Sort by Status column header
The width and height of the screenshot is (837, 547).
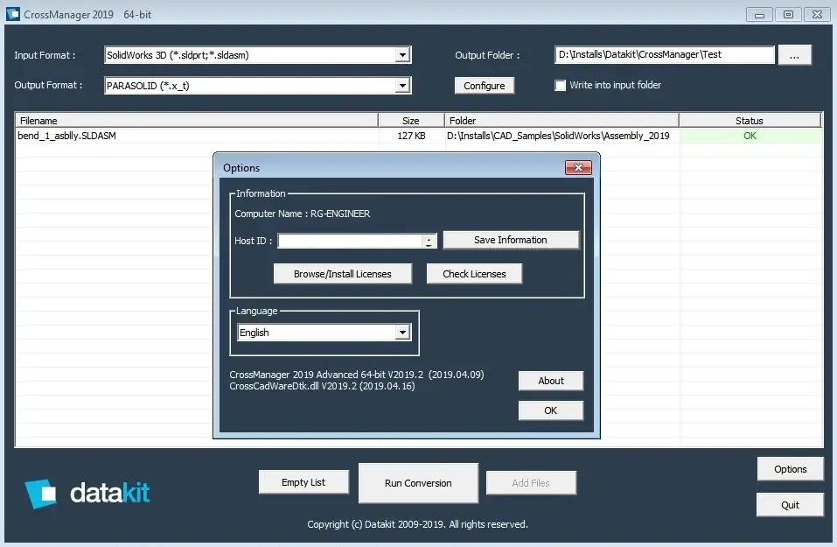tap(750, 120)
